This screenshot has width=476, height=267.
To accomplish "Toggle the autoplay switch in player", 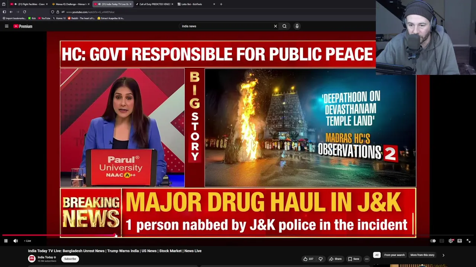I will point(433,241).
